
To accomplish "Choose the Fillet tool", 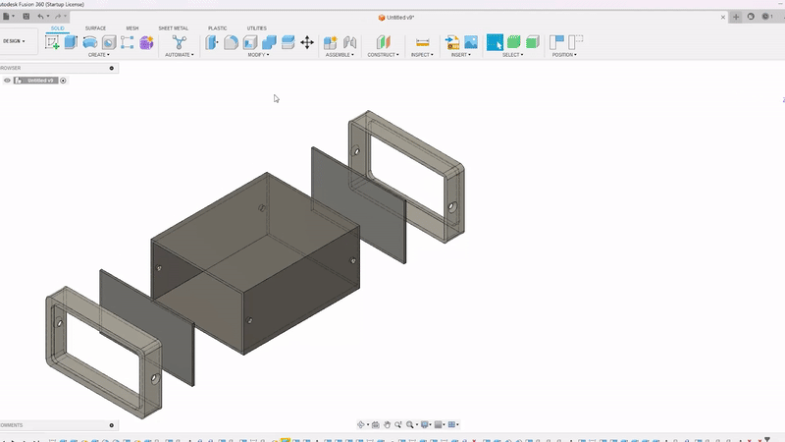I will (x=231, y=42).
